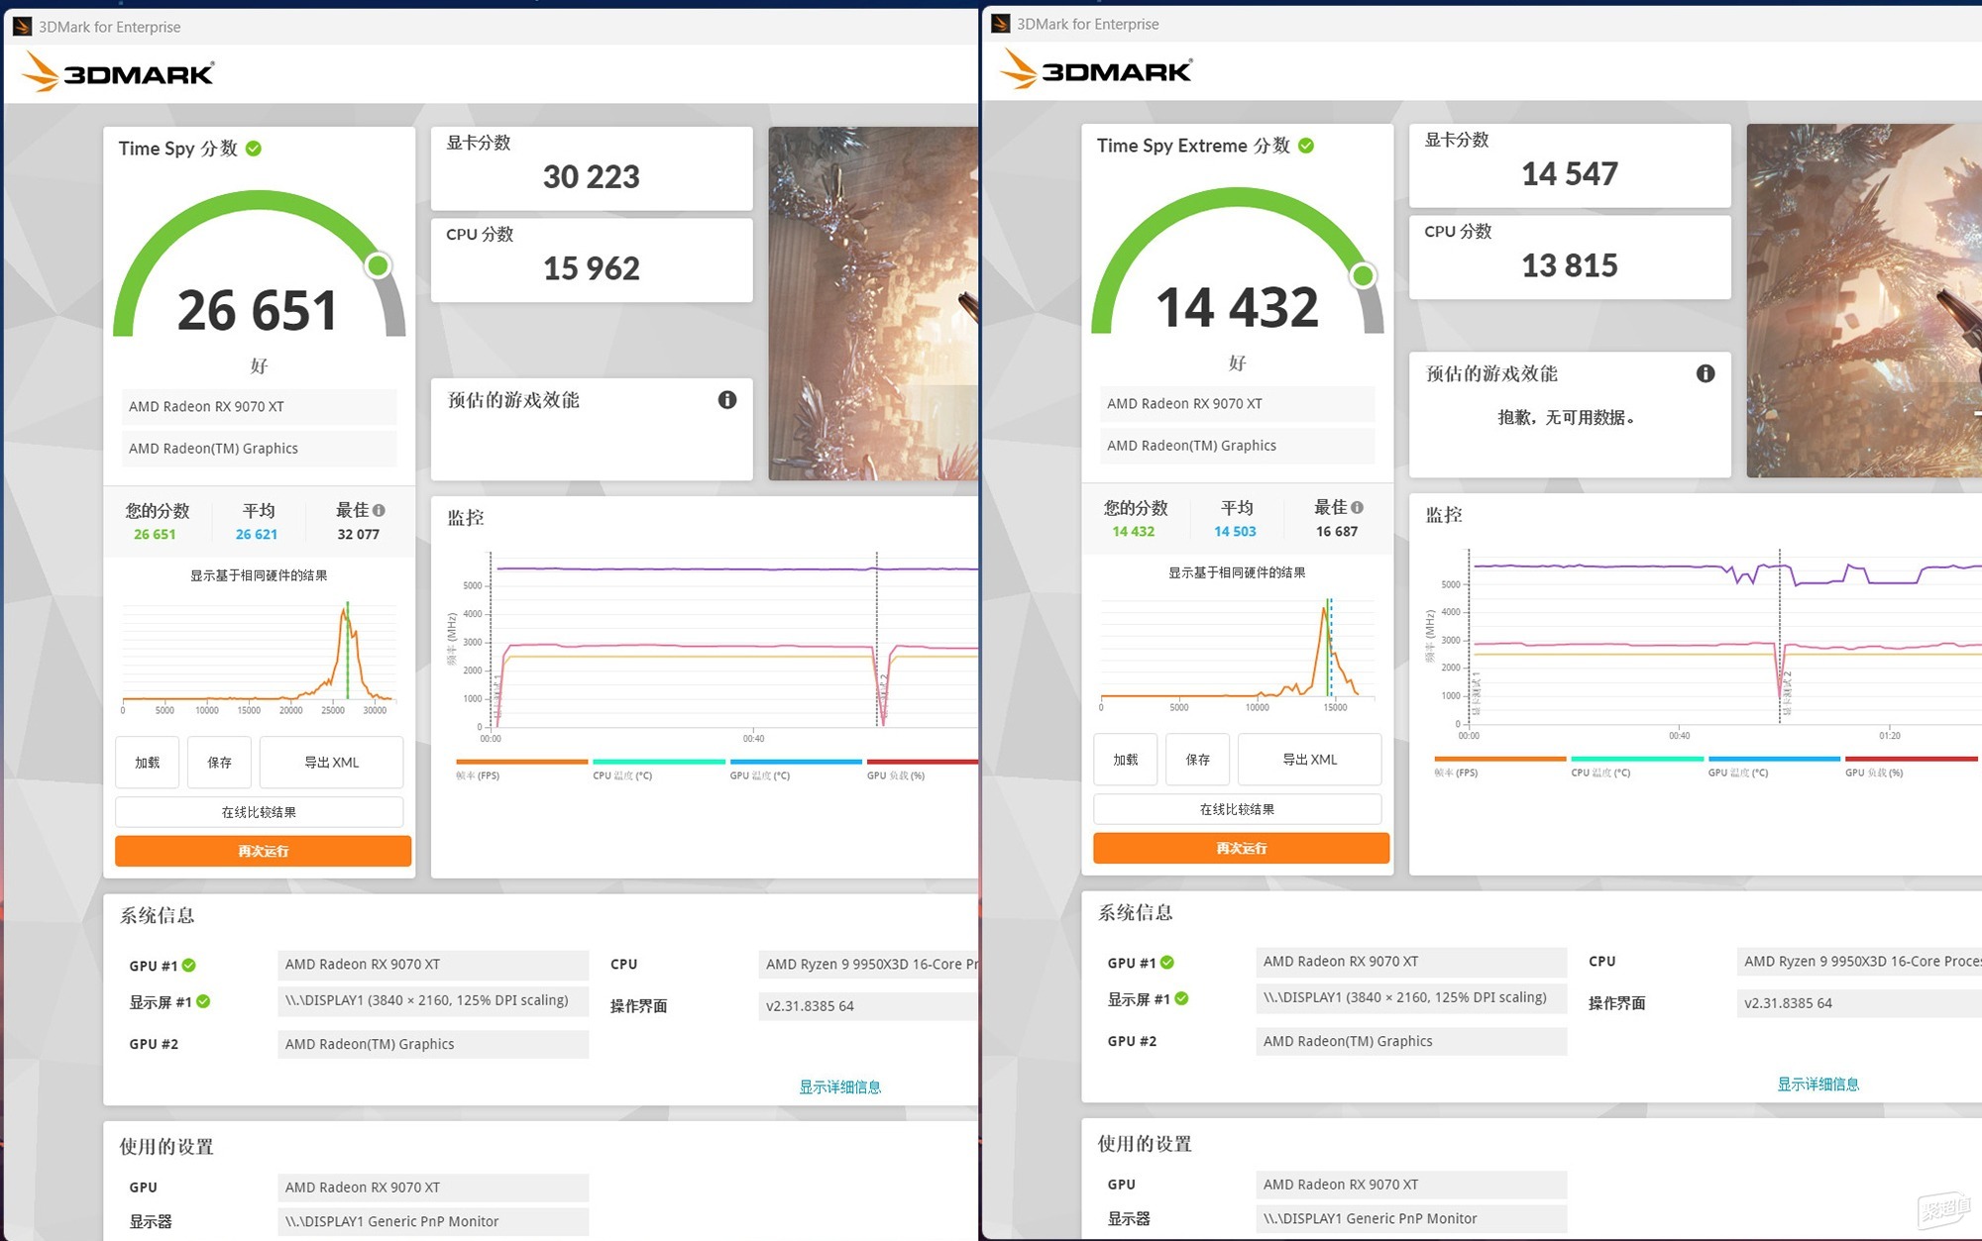Screen dimensions: 1982x1241
Task: Click graphics score 30 223
Action: coord(592,177)
